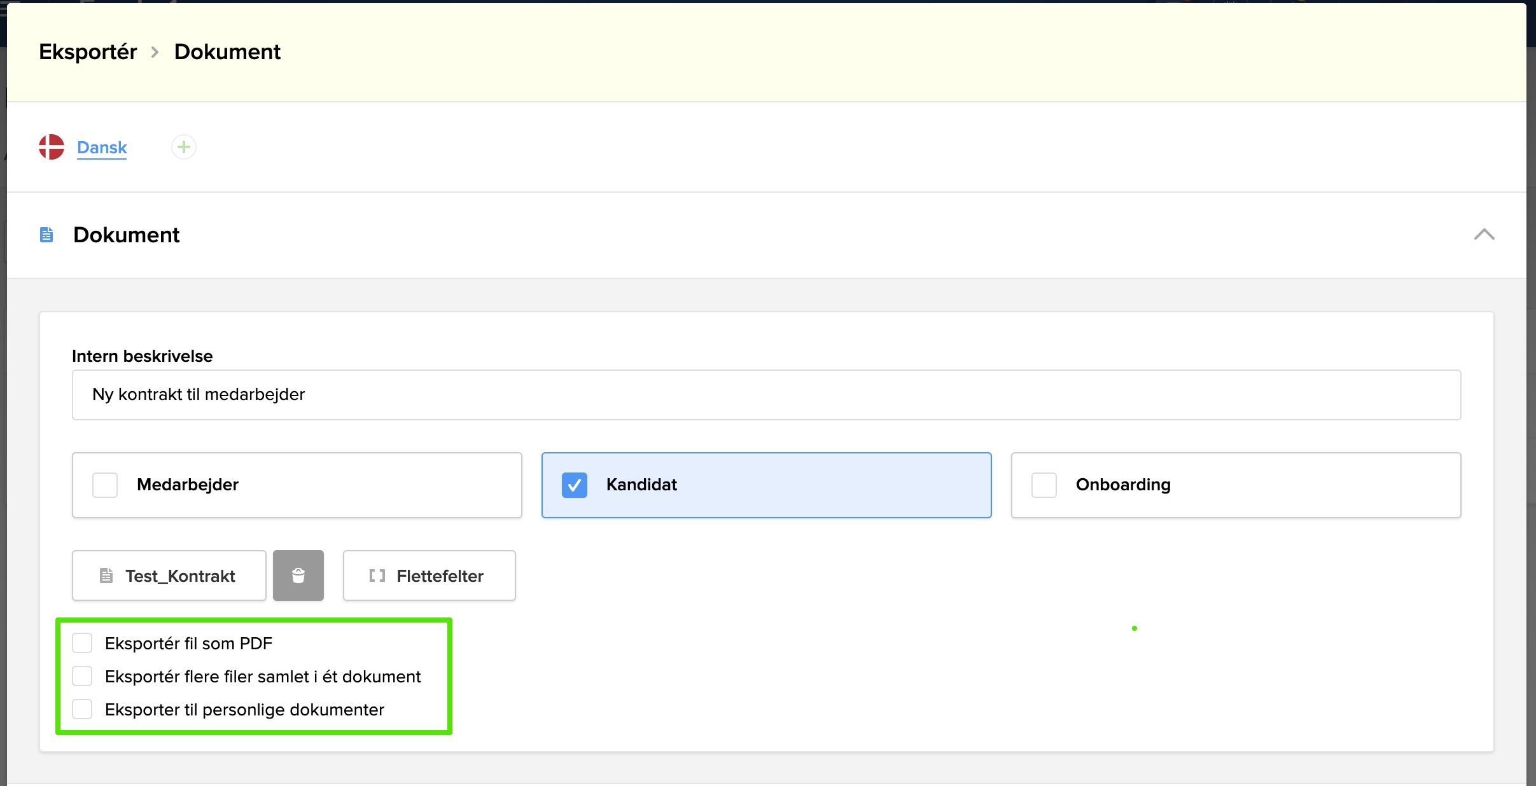Enable the Onboarding checkbox
Image resolution: width=1536 pixels, height=786 pixels.
tap(1044, 485)
